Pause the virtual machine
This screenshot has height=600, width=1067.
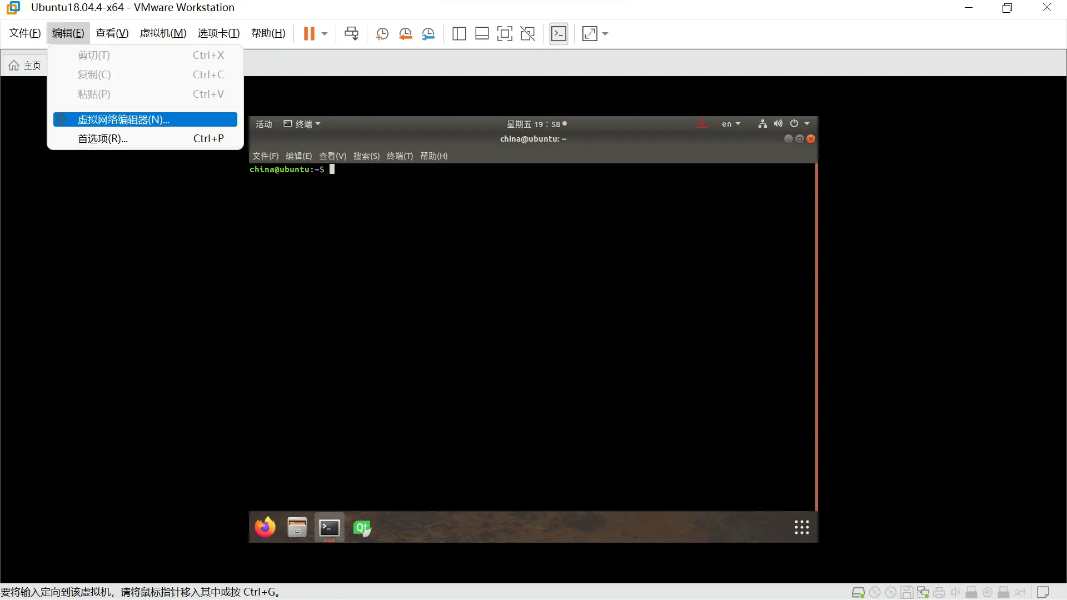click(309, 34)
